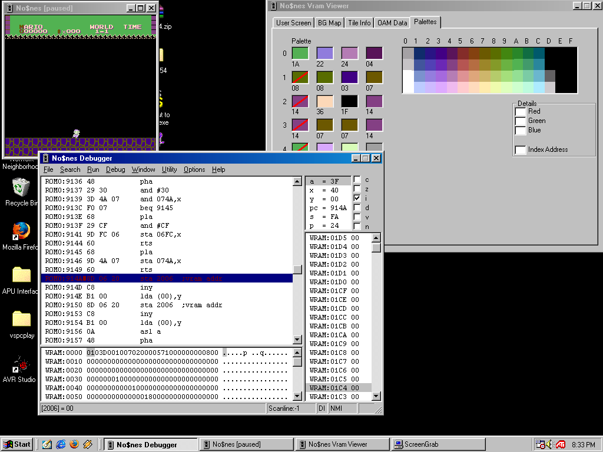Select palette 0 swatch labeled 24
The width and height of the screenshot is (603, 452).
[x=350, y=53]
